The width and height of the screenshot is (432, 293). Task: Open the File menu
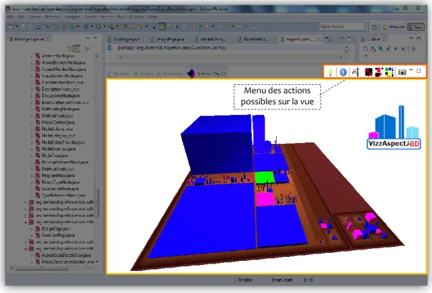(10, 17)
